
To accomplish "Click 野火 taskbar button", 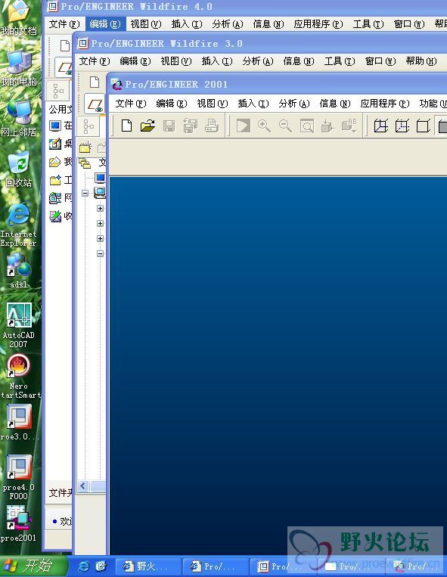I will click(x=148, y=566).
